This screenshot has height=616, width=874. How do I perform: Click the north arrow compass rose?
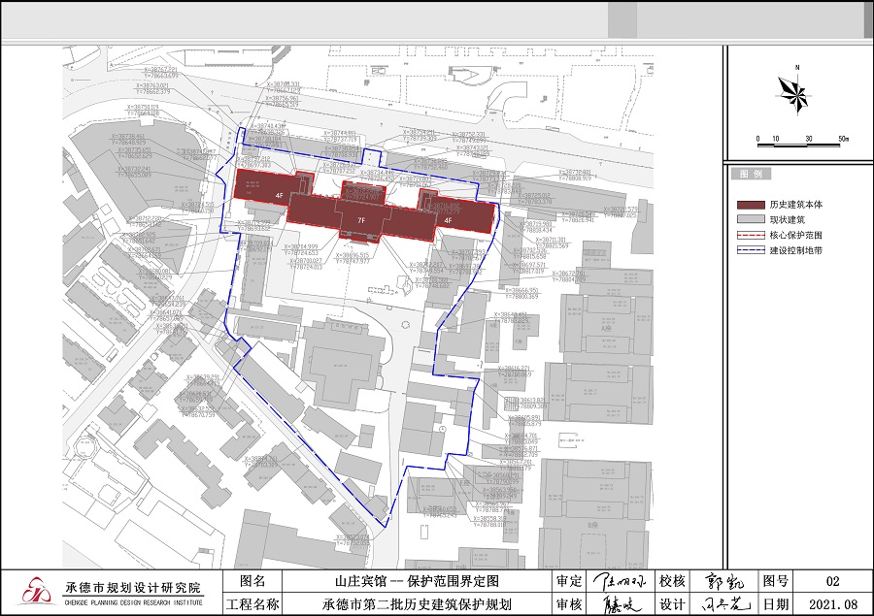(794, 93)
